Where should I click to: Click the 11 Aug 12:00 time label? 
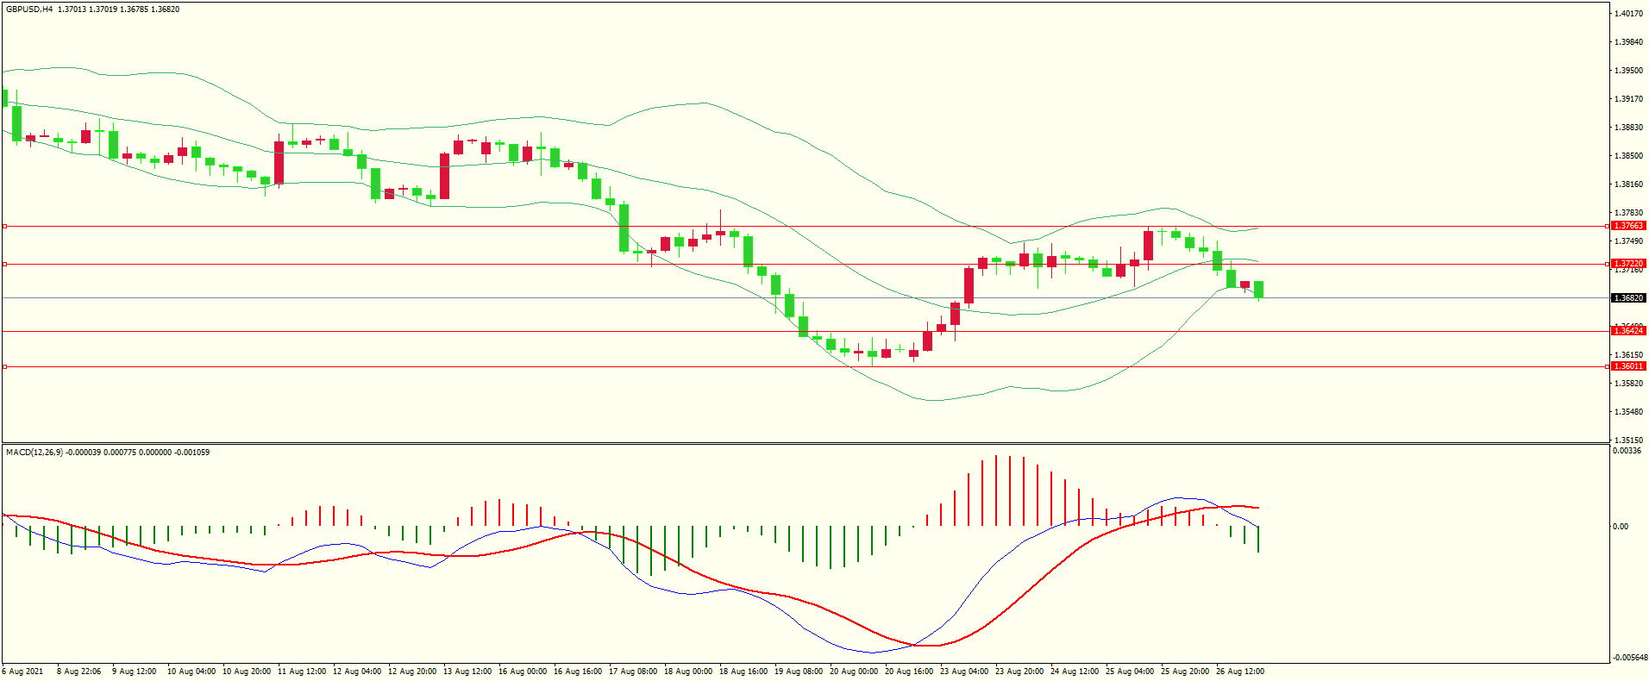[x=302, y=672]
